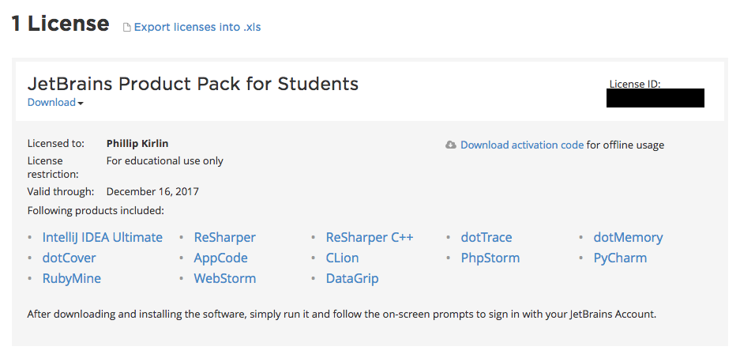Click the 'Licensed to:' label
Viewport: 740px width, 358px height.
[56, 144]
